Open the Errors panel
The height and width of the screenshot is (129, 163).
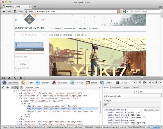(x=91, y=83)
